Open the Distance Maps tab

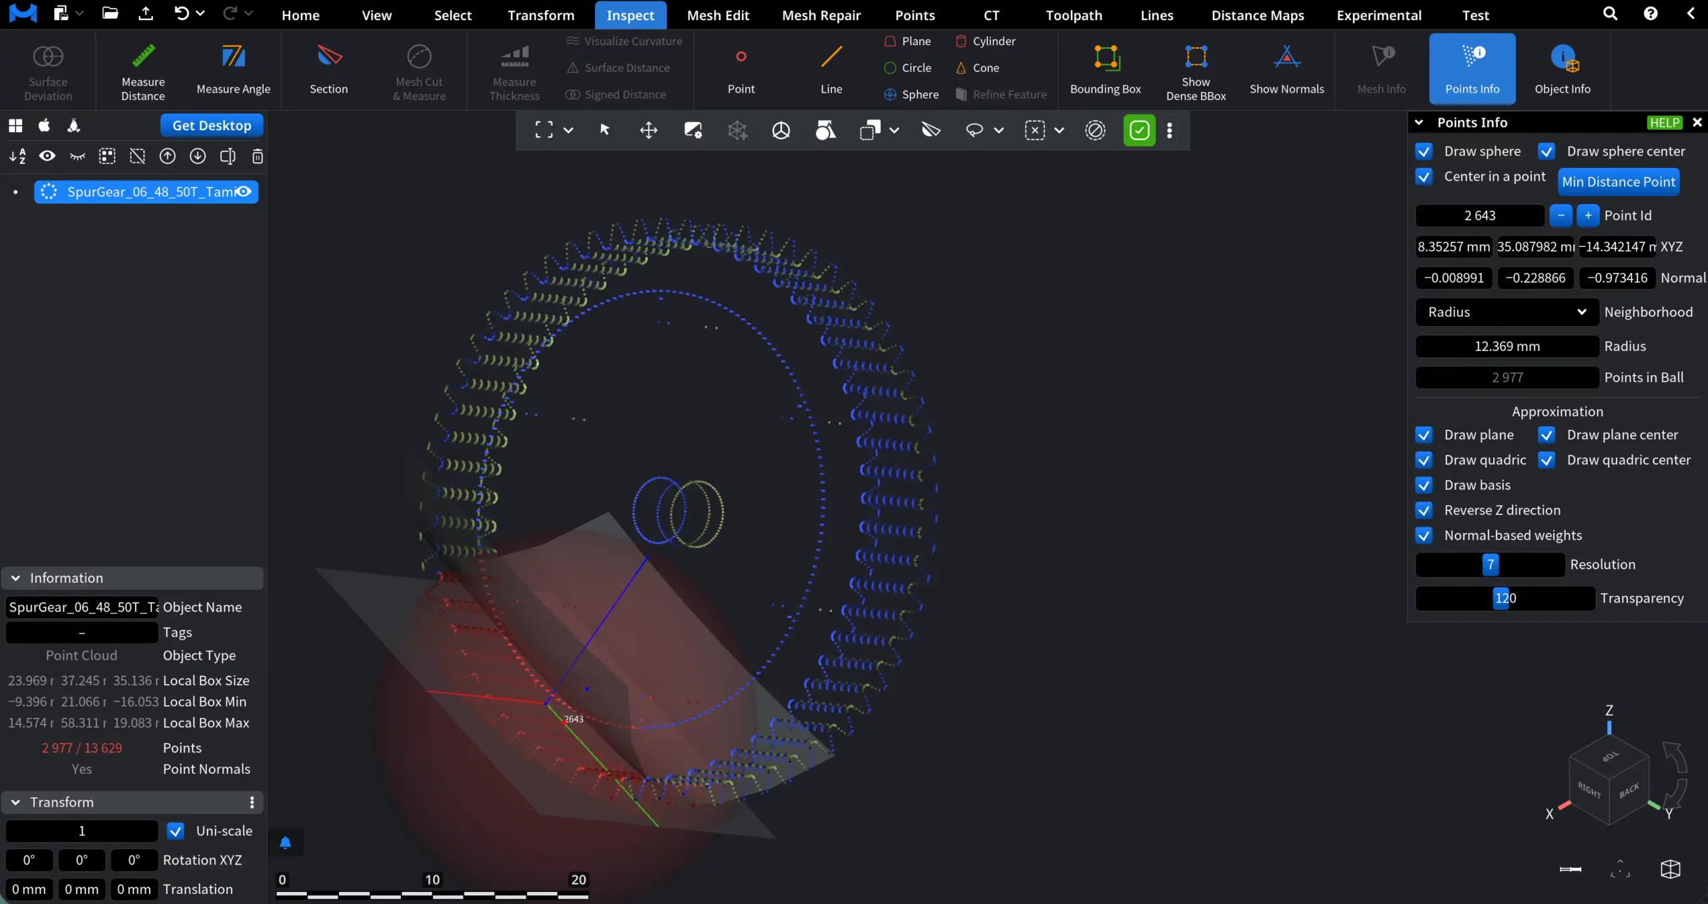[1257, 15]
